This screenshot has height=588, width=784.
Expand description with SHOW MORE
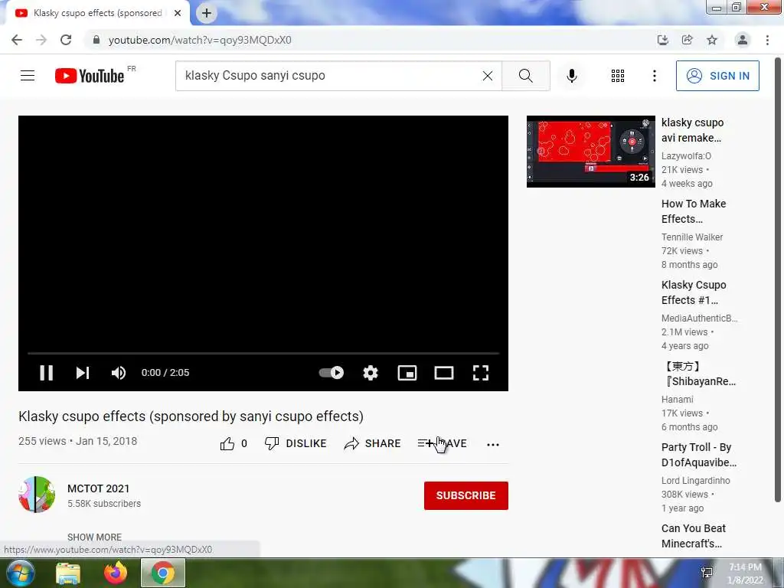click(x=94, y=537)
